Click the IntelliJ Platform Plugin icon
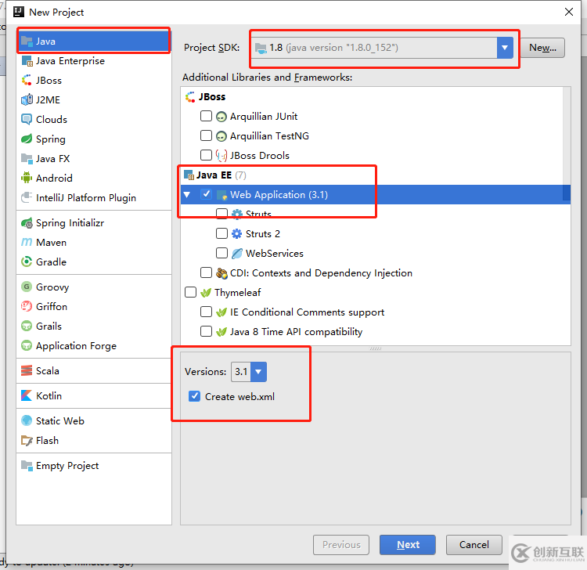This screenshot has height=570, width=587. pyautogui.click(x=27, y=197)
